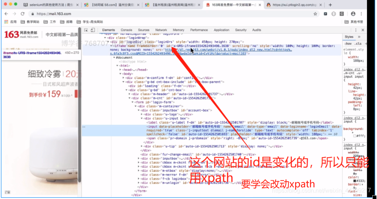This screenshot has width=377, height=199.
Task: Close the DevTools panel
Action: 363,30
